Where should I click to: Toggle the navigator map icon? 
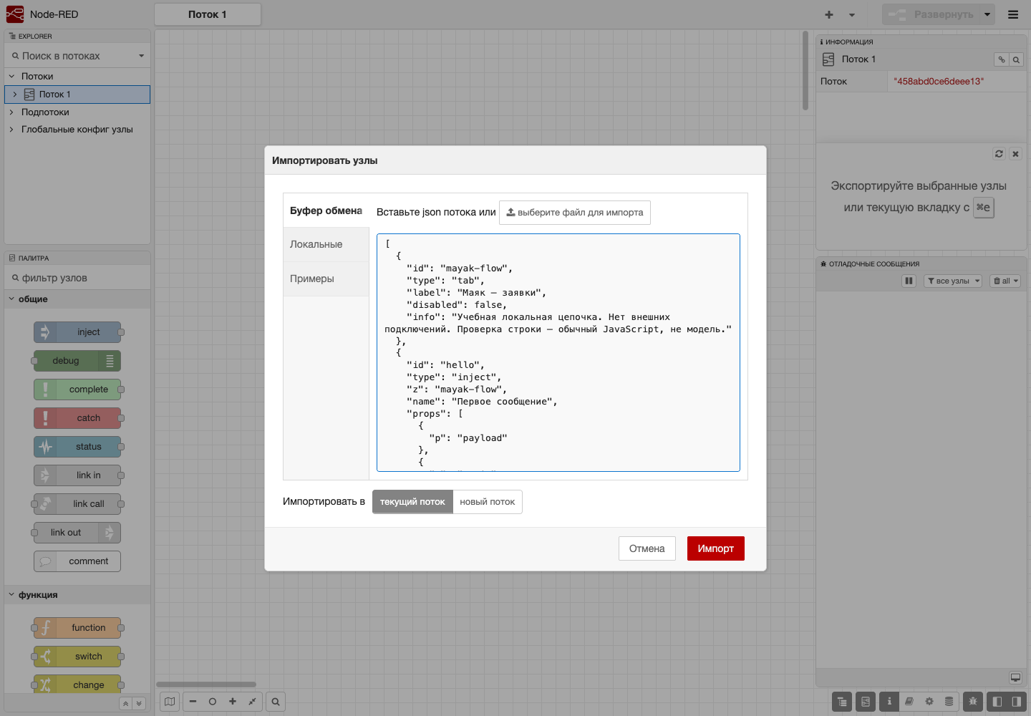point(170,702)
